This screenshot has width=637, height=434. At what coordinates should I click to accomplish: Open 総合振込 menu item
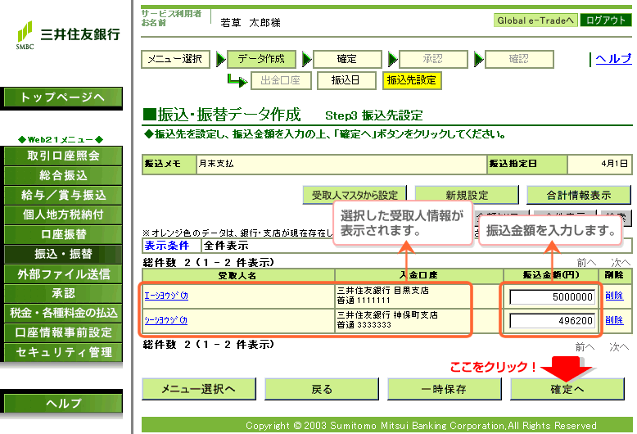click(63, 175)
